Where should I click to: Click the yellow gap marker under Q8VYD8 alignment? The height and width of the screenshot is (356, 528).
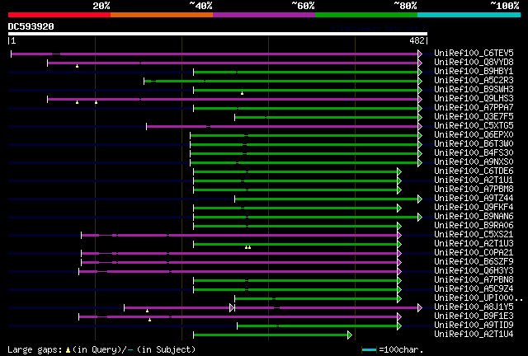77,66
